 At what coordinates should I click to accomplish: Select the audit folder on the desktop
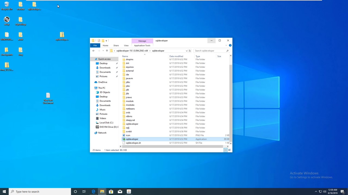[x=20, y=36]
